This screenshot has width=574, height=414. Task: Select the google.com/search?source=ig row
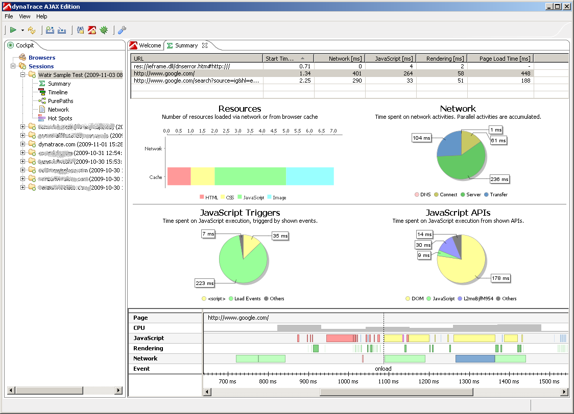click(x=332, y=81)
